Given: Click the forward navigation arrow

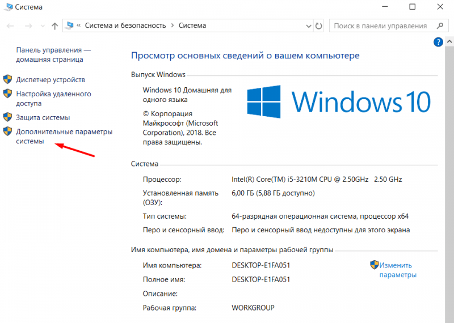Looking at the screenshot, I should click(28, 26).
